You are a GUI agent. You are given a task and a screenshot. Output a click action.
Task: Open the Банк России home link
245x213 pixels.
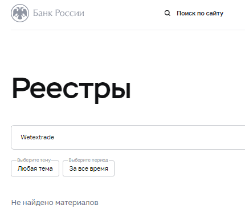[47, 13]
